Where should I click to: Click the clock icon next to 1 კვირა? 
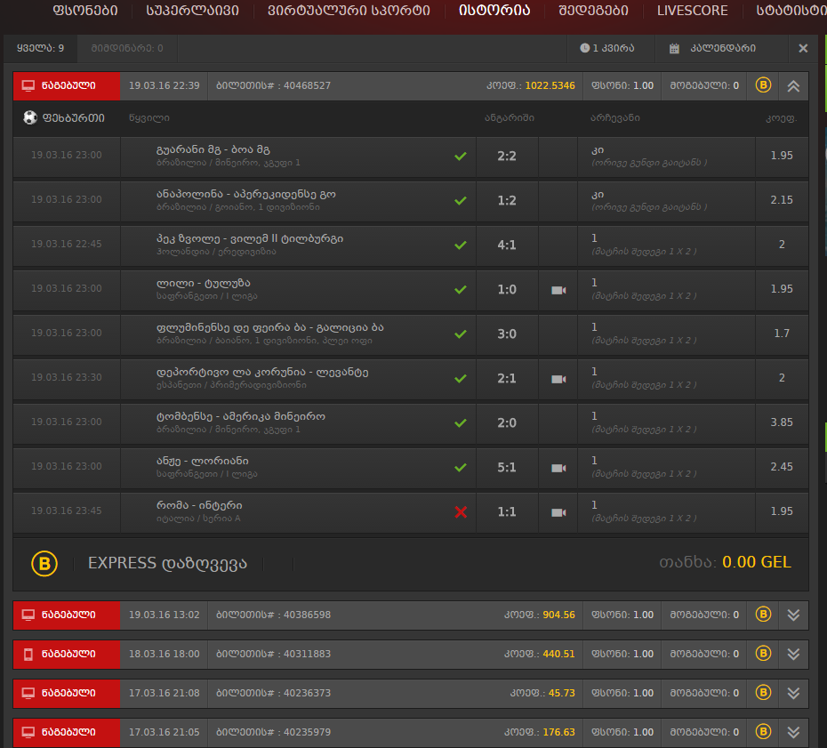click(584, 48)
